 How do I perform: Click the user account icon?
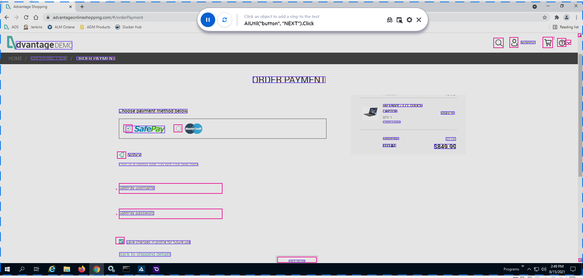pos(514,43)
